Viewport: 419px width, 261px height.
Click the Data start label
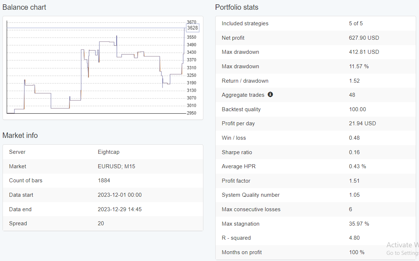click(21, 195)
